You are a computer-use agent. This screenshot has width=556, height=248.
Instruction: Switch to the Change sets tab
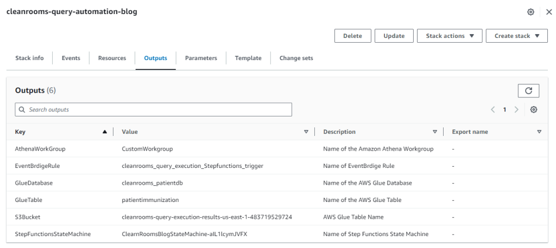pos(296,58)
